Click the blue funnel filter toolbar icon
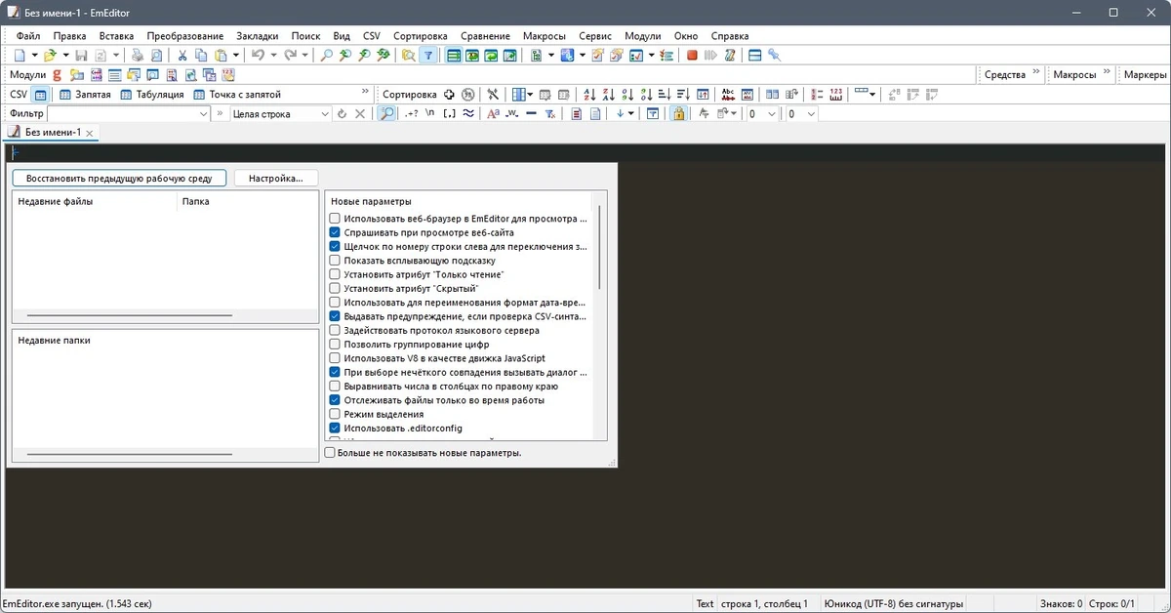 (x=427, y=56)
